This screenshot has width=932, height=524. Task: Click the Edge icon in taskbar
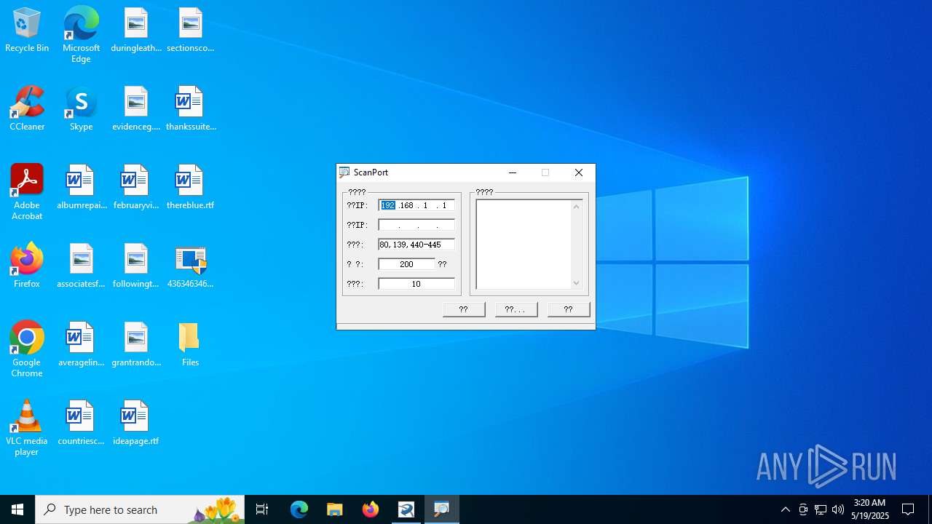point(299,509)
